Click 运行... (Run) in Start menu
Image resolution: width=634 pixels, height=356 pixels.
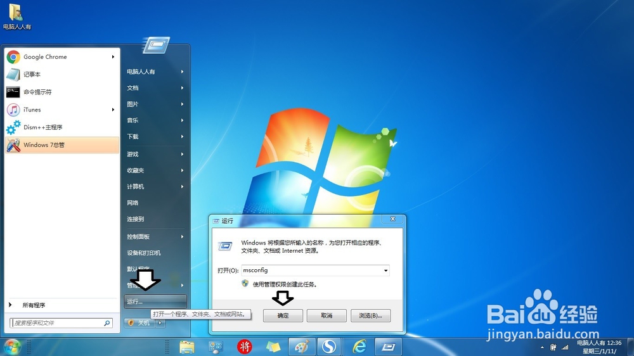point(155,302)
